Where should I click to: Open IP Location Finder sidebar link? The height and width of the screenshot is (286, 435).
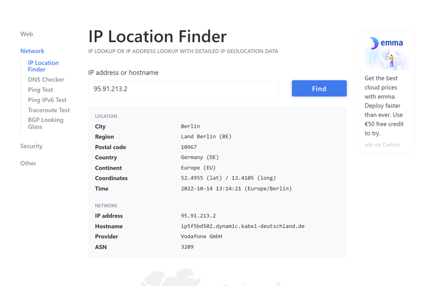click(43, 66)
